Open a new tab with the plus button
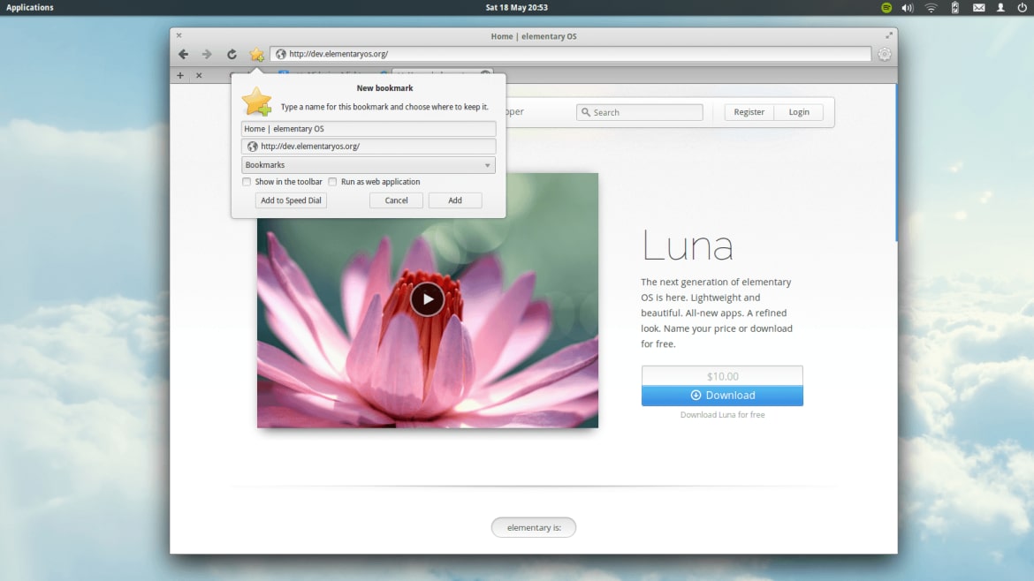Viewport: 1034px width, 581px height. (180, 75)
